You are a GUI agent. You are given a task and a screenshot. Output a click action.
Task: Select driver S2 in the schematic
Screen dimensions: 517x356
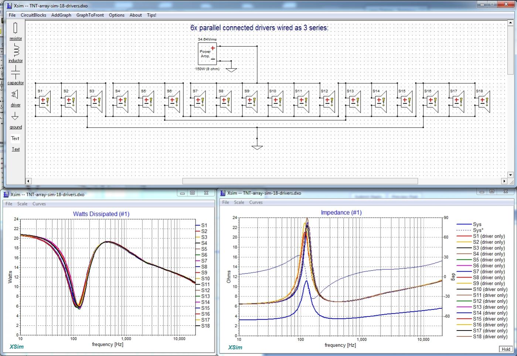(71, 101)
